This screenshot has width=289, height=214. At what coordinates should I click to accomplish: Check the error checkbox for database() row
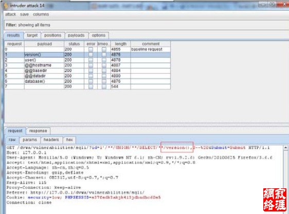pos(91,81)
